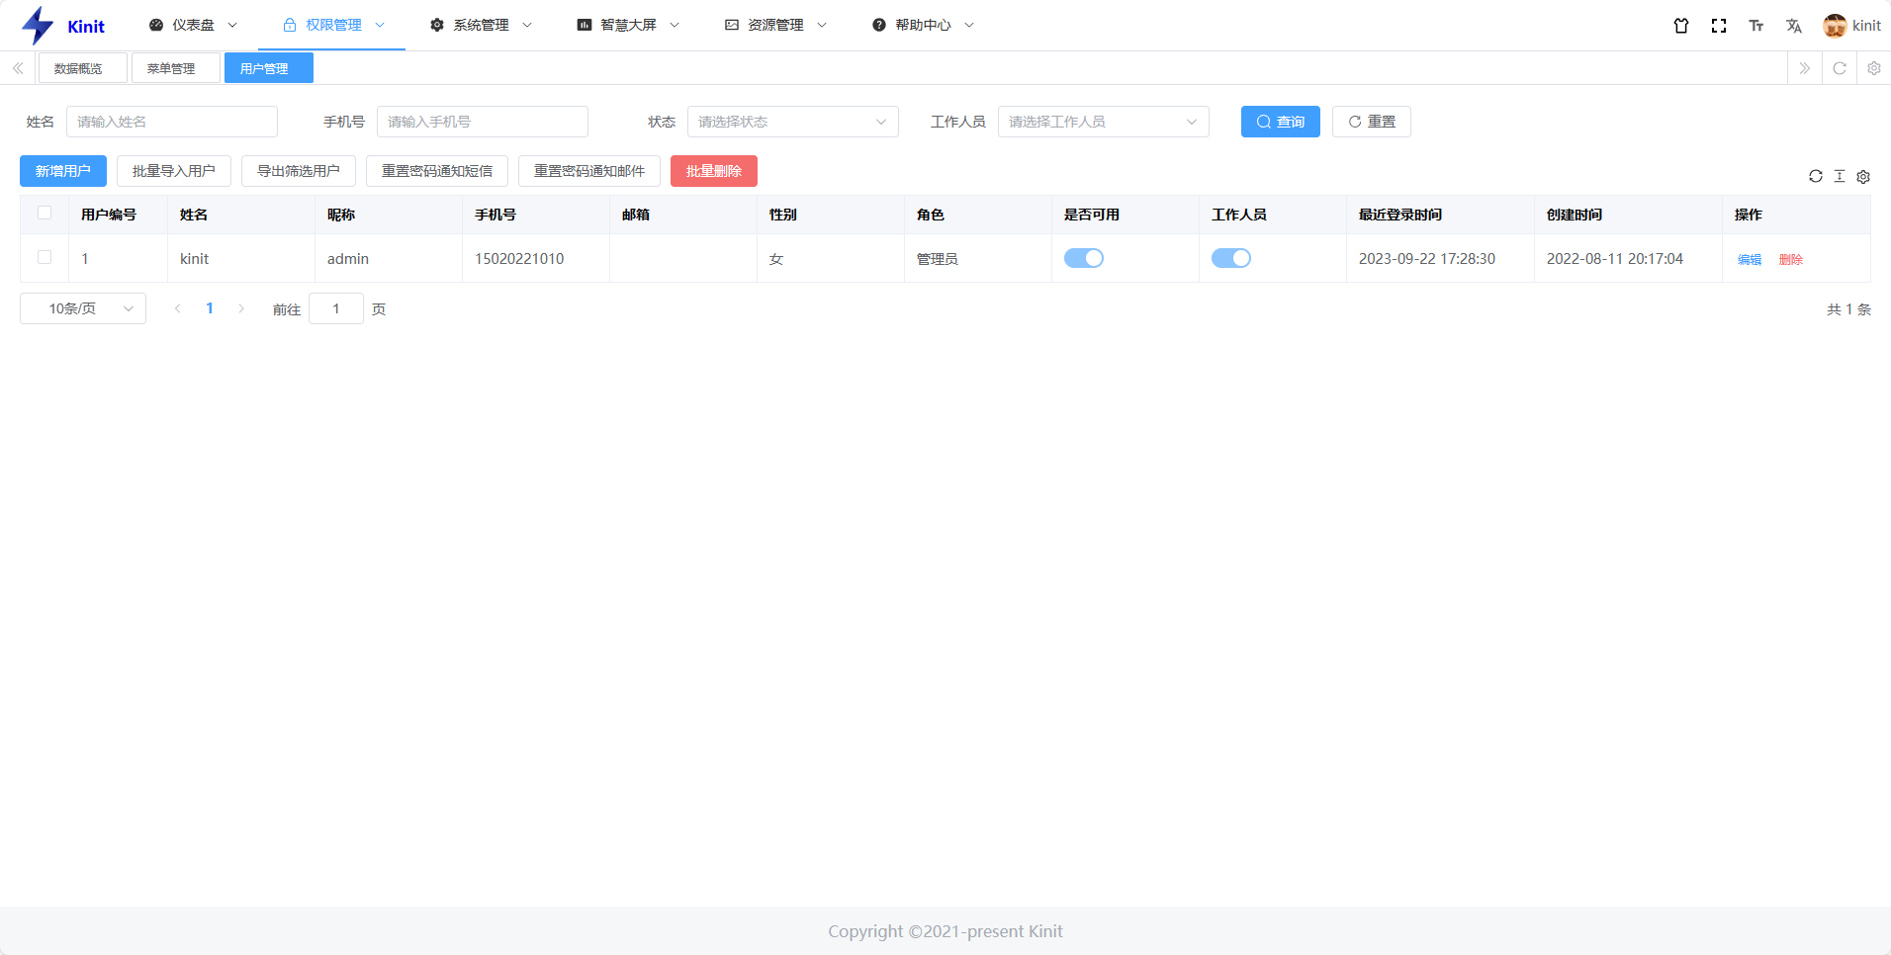Expand the 仪表盘 menu

(x=193, y=25)
